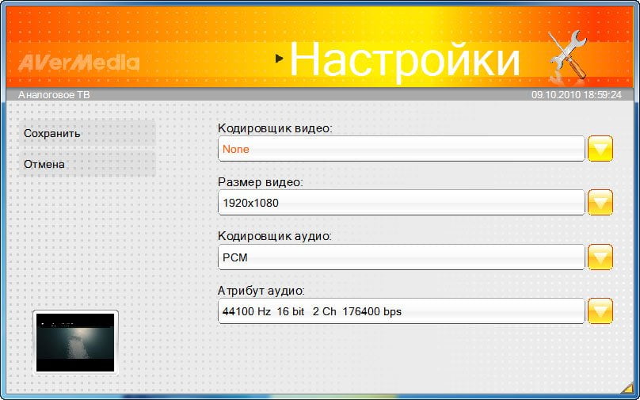The image size is (640, 400).
Task: Click the wrench and screwdriver settings icon
Action: [x=567, y=55]
